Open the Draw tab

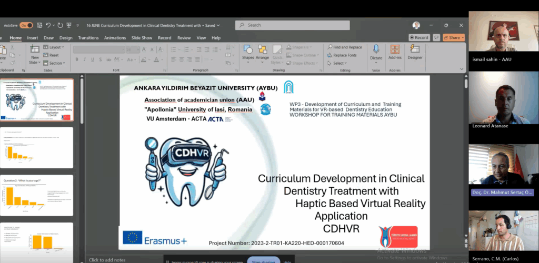point(48,38)
